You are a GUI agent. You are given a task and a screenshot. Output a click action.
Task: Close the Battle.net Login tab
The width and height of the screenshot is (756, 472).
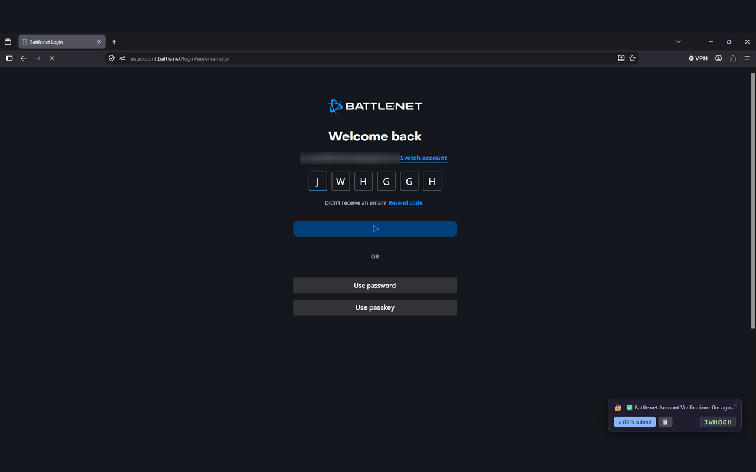tap(99, 42)
